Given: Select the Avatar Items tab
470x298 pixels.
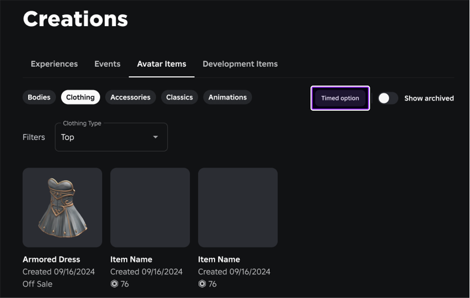Looking at the screenshot, I should tap(162, 64).
